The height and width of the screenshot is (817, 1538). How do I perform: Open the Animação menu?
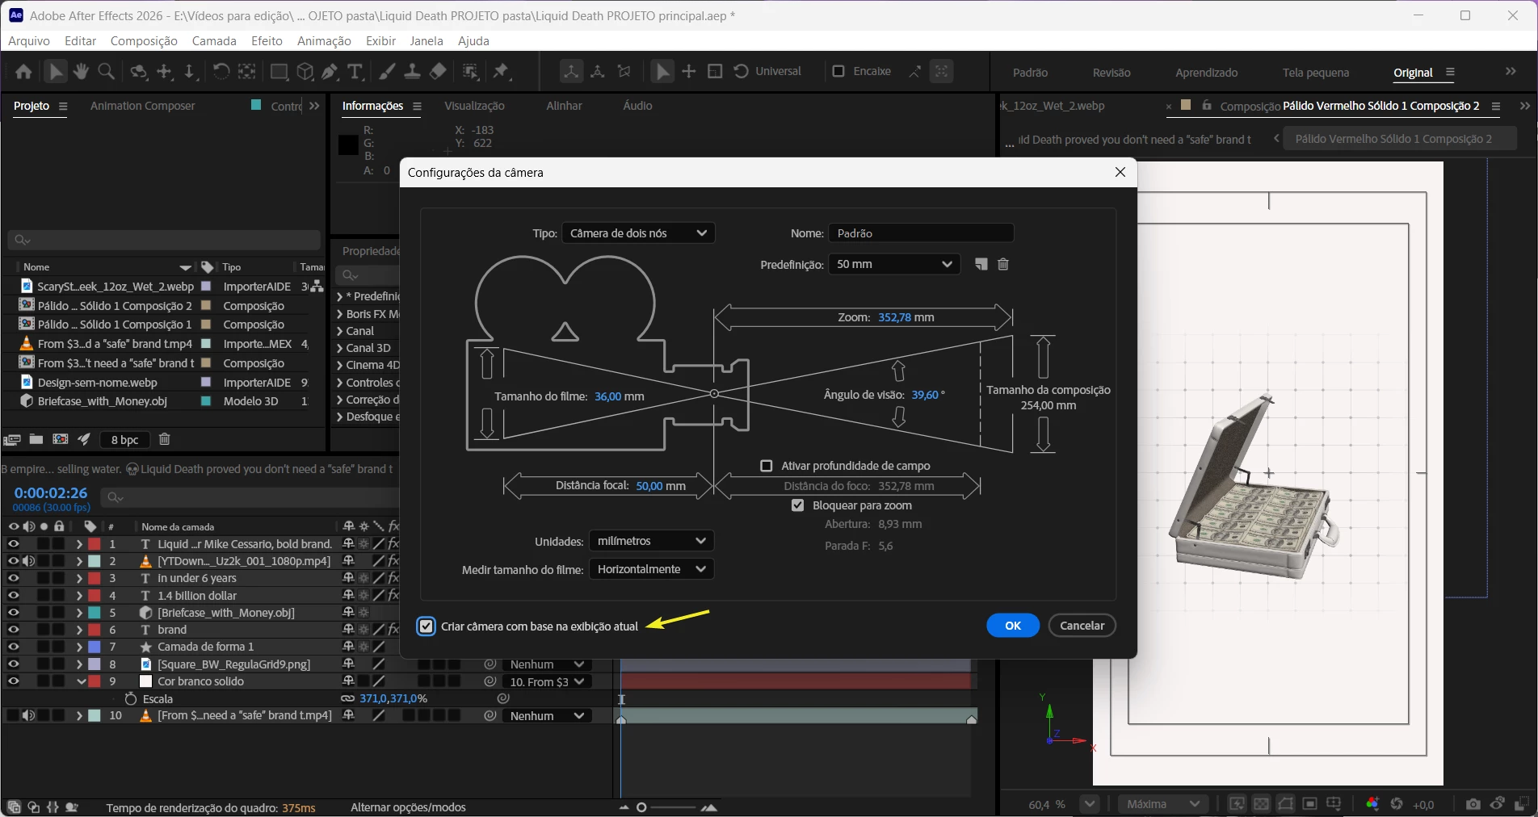point(324,41)
